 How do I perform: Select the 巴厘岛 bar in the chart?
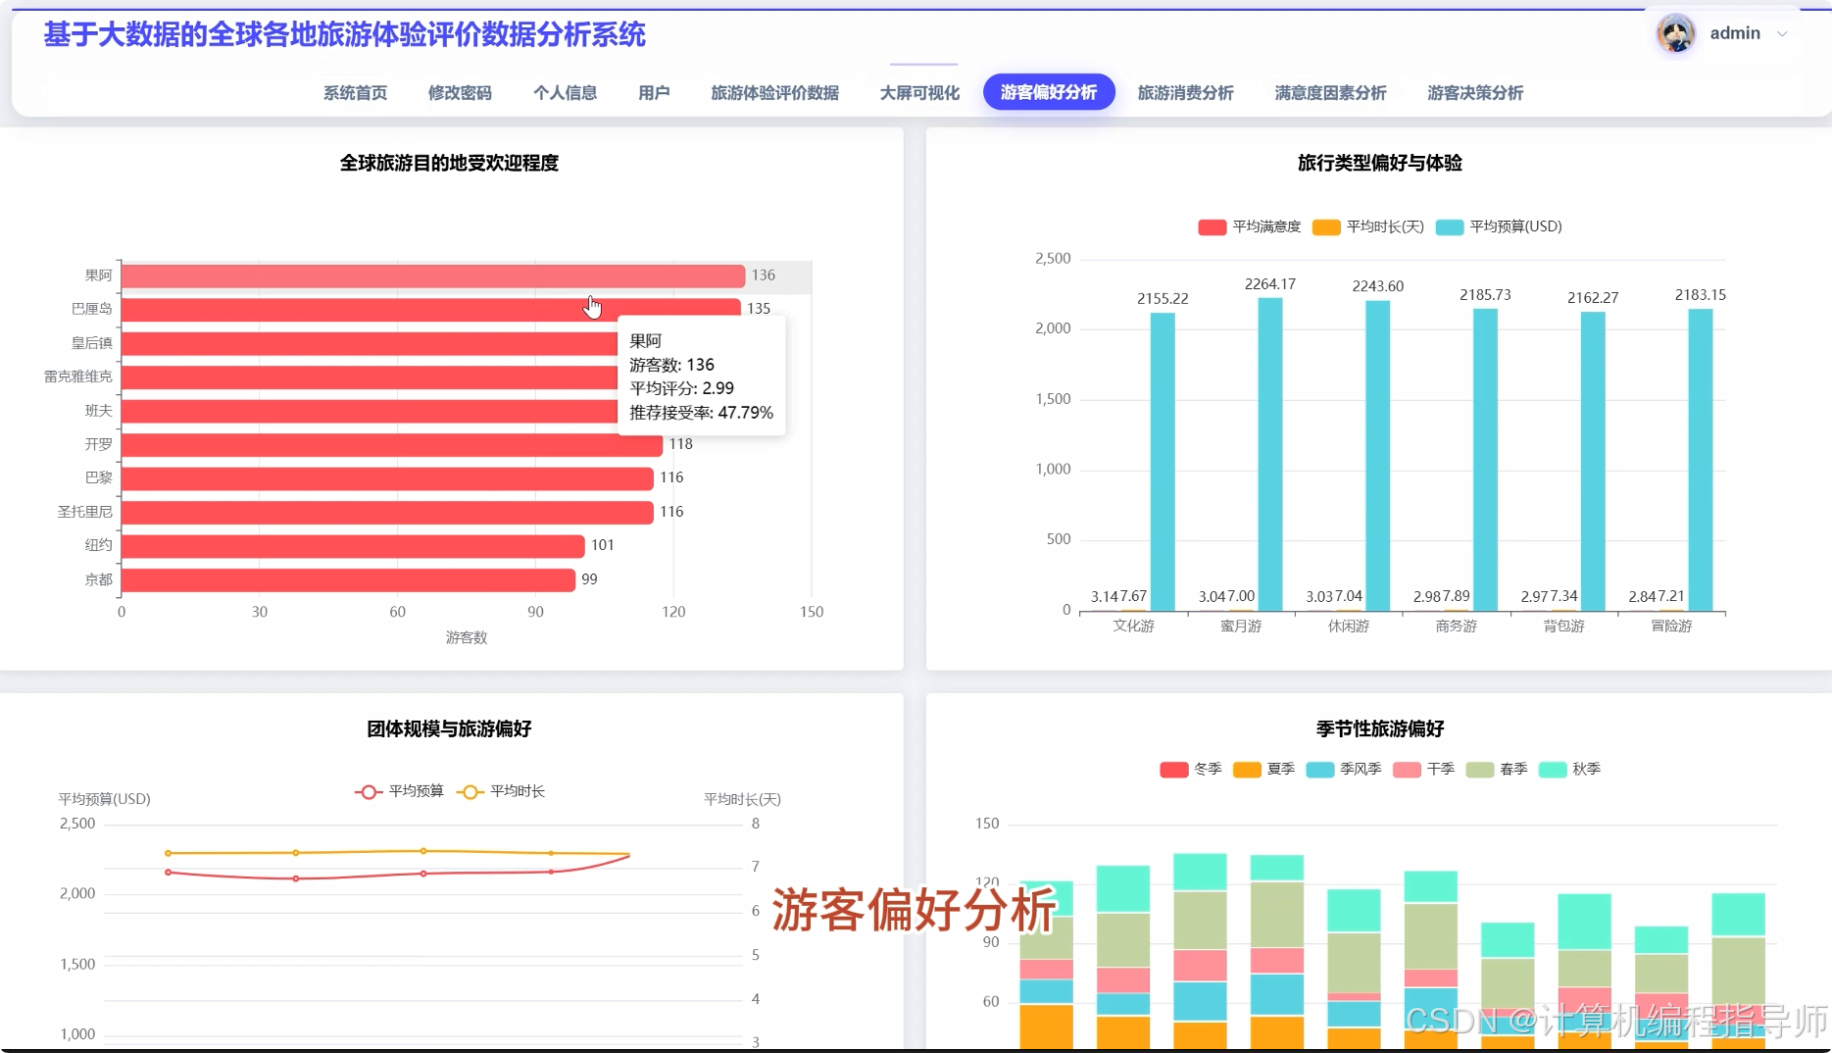click(392, 308)
